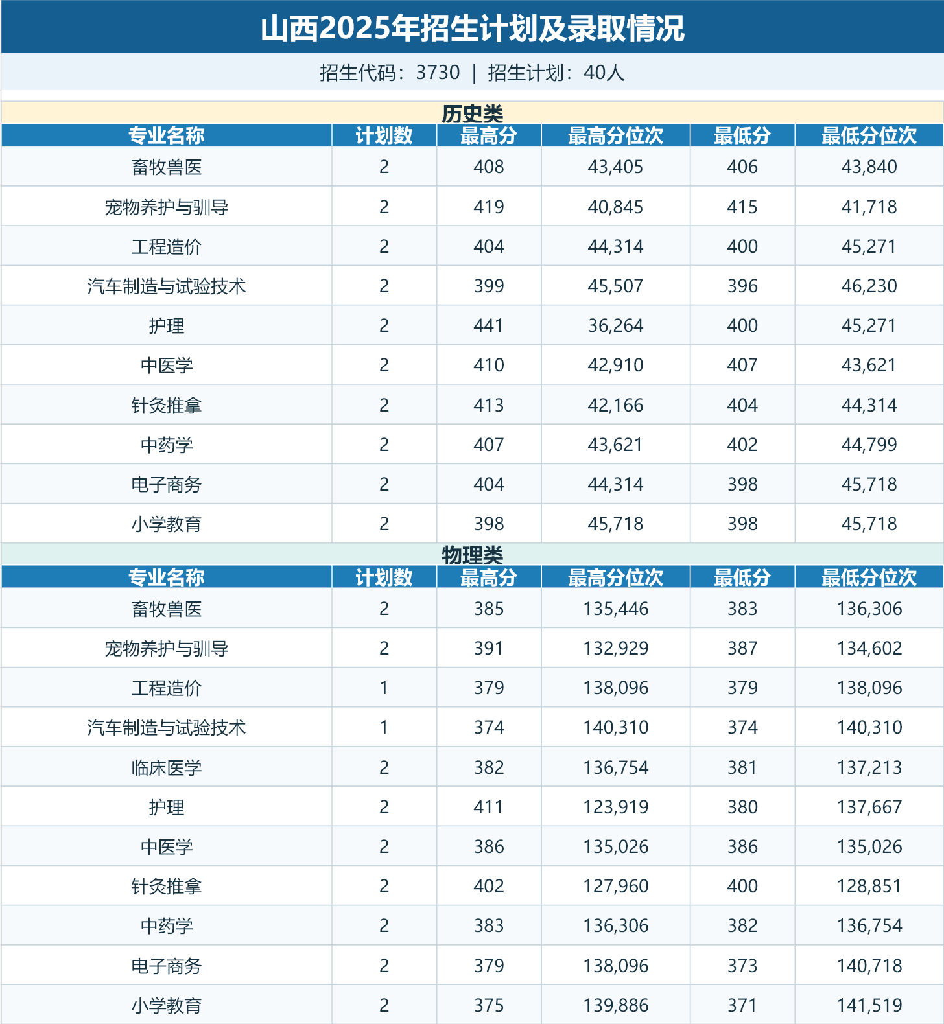The width and height of the screenshot is (944, 1024).
Task: Click highest score 385 cell
Action: (489, 609)
